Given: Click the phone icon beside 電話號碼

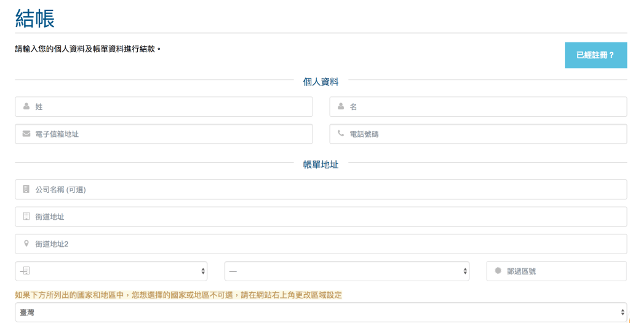Looking at the screenshot, I should click(341, 133).
